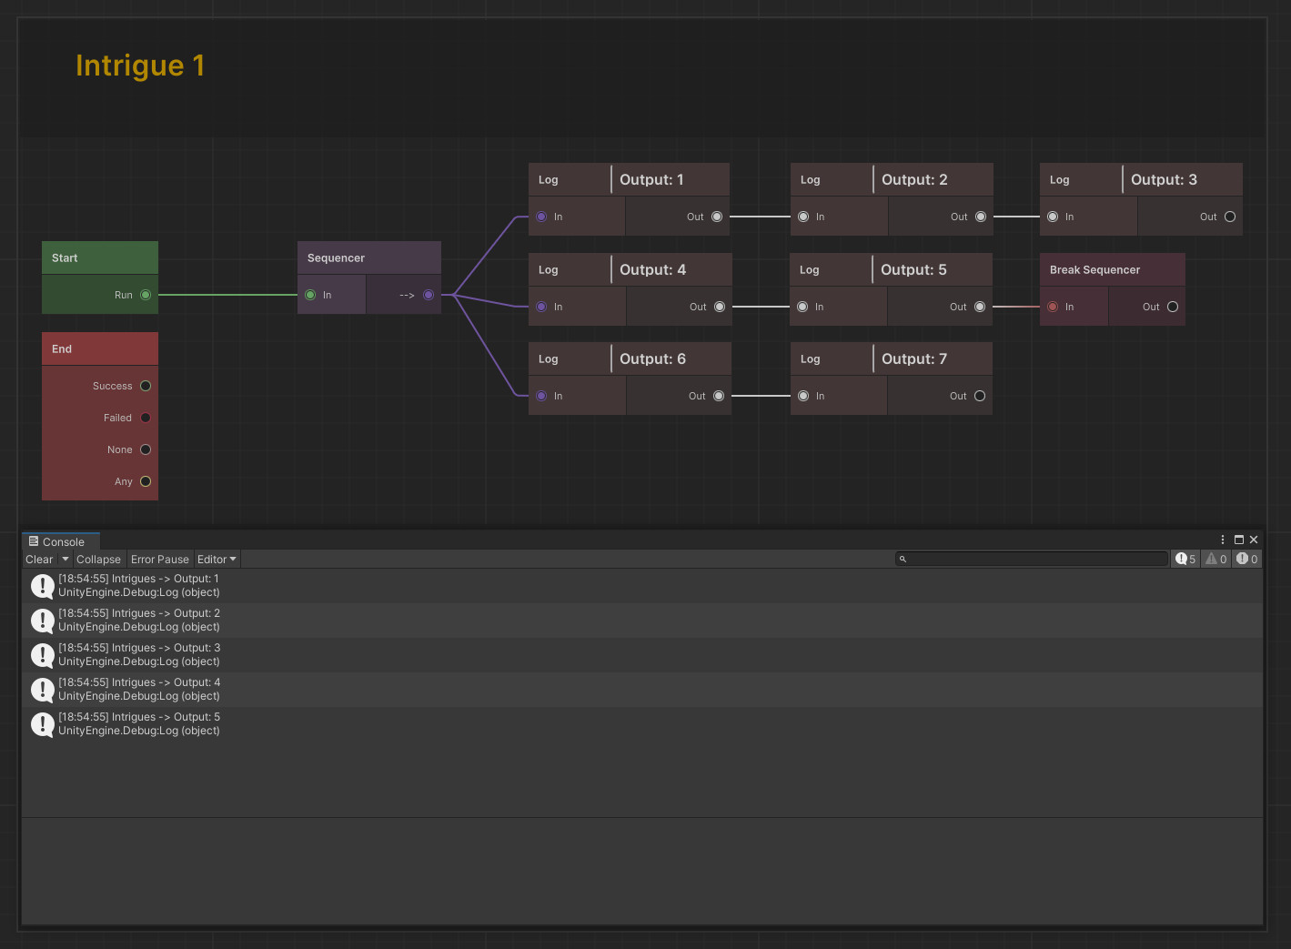The image size is (1291, 949).
Task: Maximize the Console panel
Action: (1238, 540)
